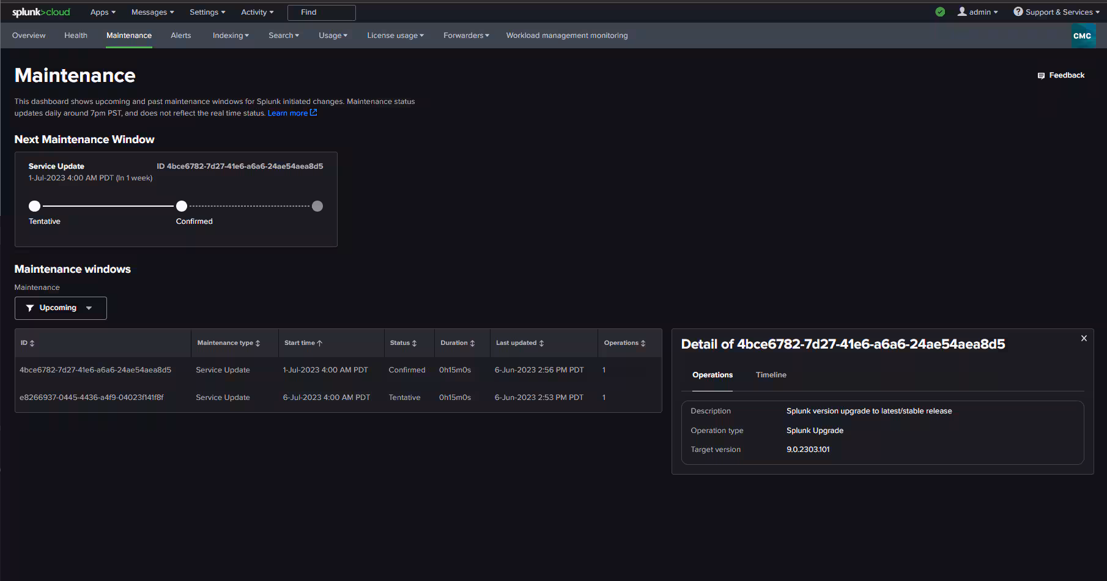Click the green health status check icon
This screenshot has height=581, width=1107.
(x=940, y=12)
